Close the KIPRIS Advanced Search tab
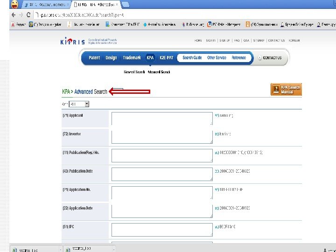This screenshot has width=336, height=252. 117,5
